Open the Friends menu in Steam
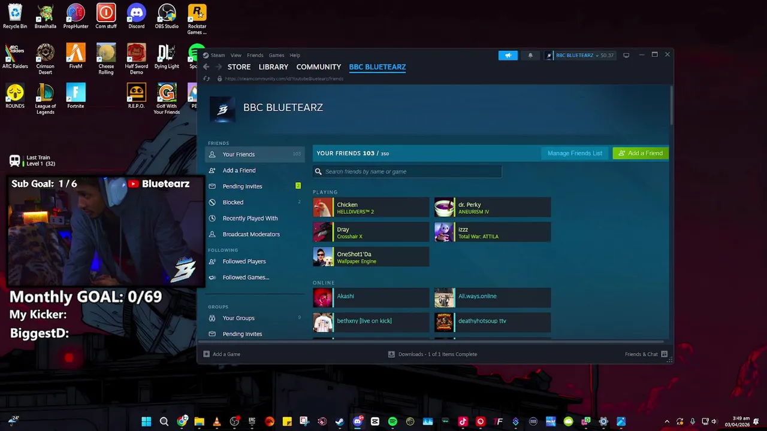The height and width of the screenshot is (431, 767). [x=255, y=55]
